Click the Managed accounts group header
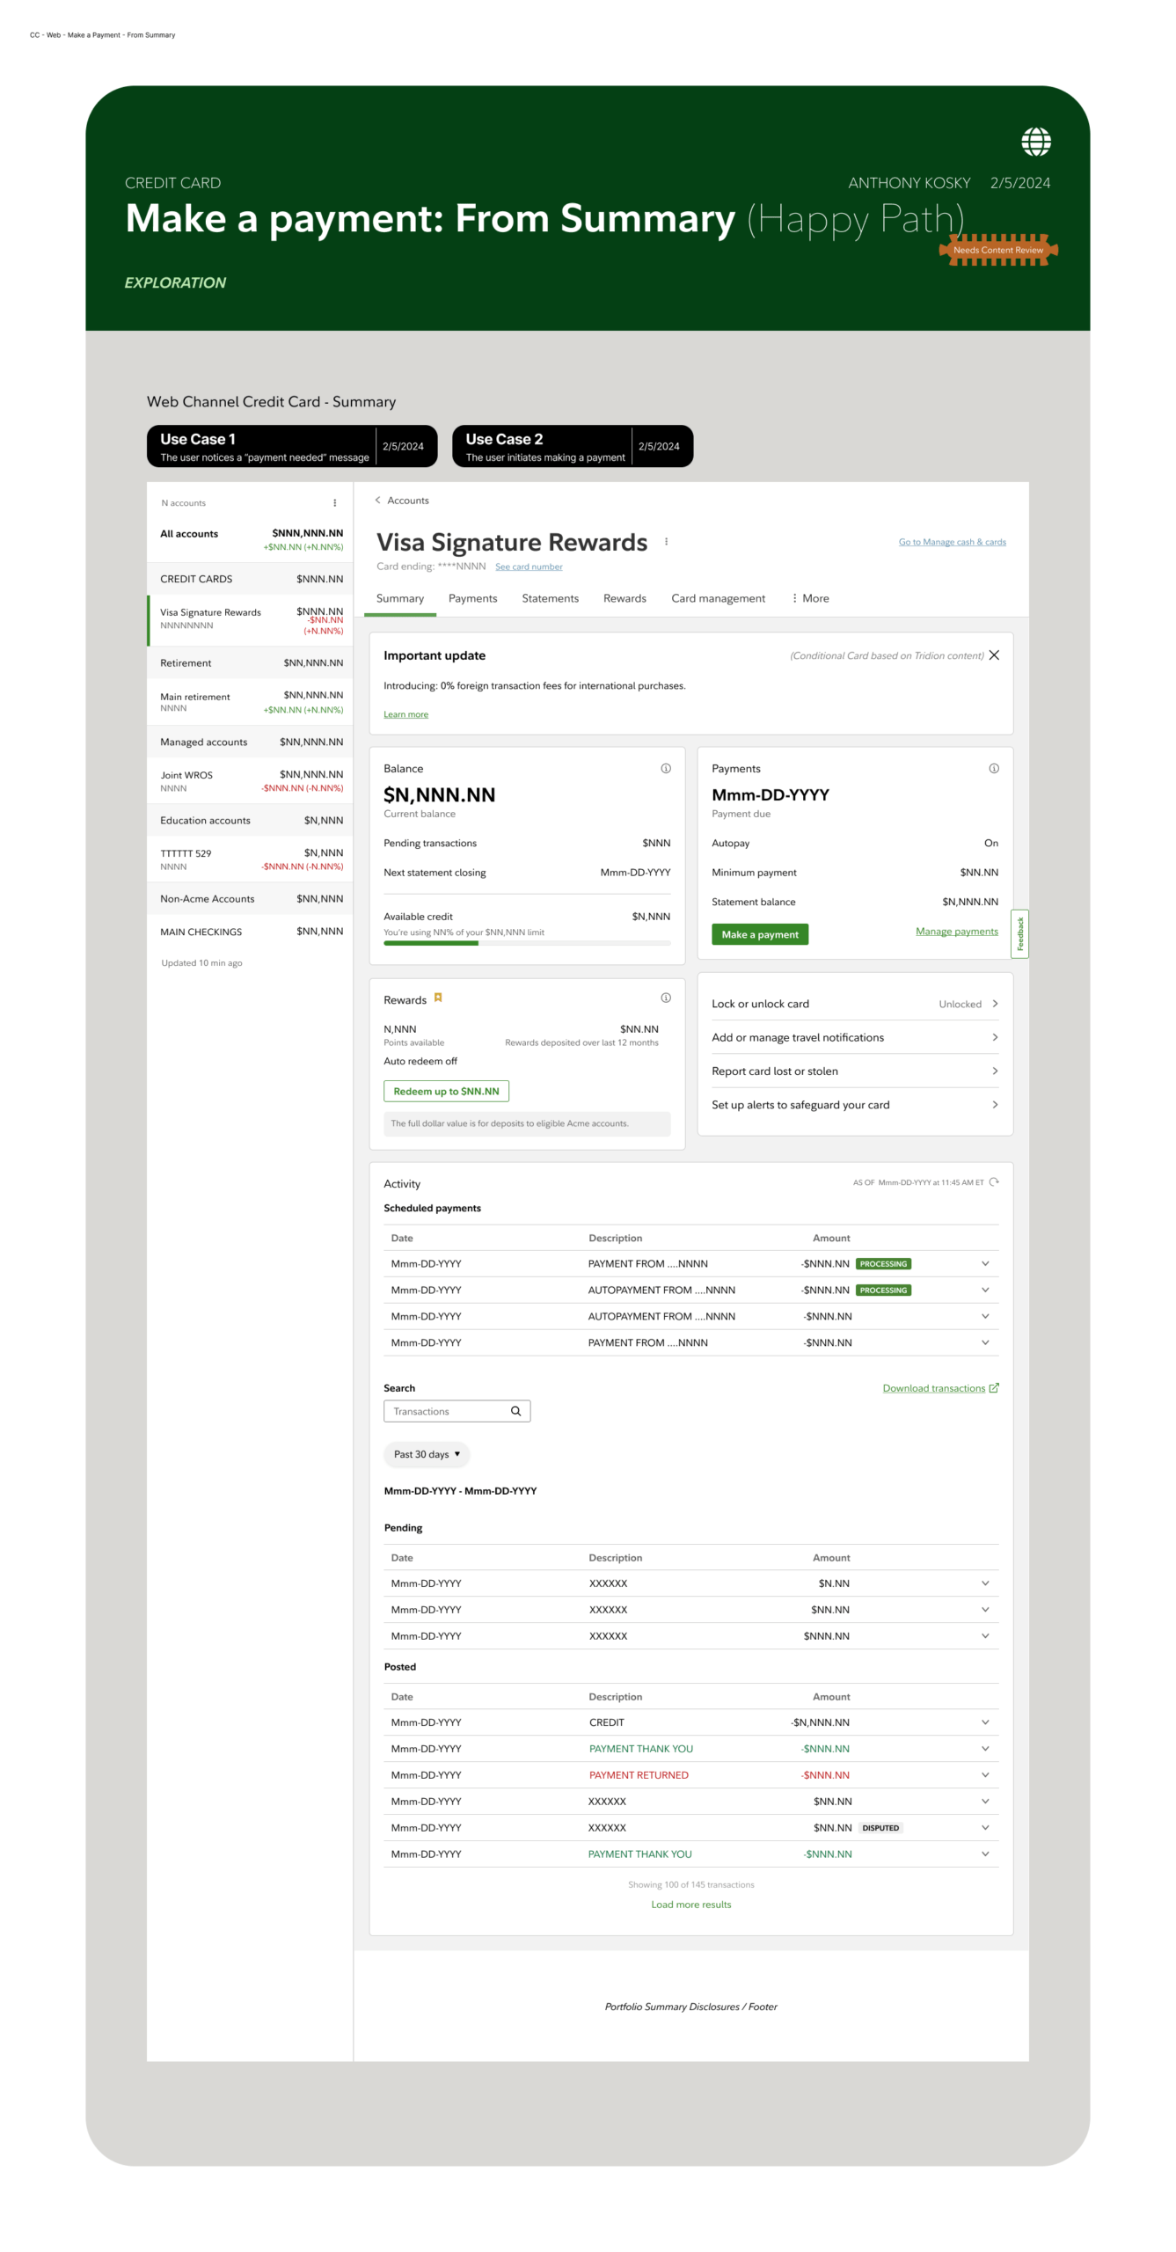Image resolution: width=1176 pixels, height=2252 pixels. click(x=251, y=742)
